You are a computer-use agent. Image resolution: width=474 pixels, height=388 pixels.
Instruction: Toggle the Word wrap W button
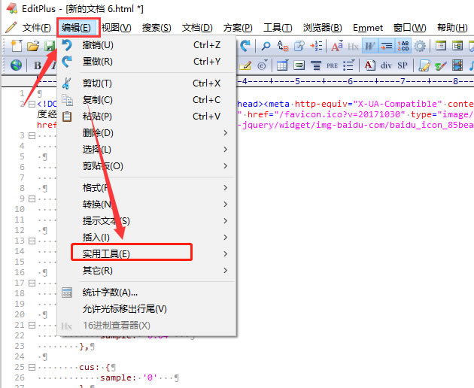coord(370,46)
